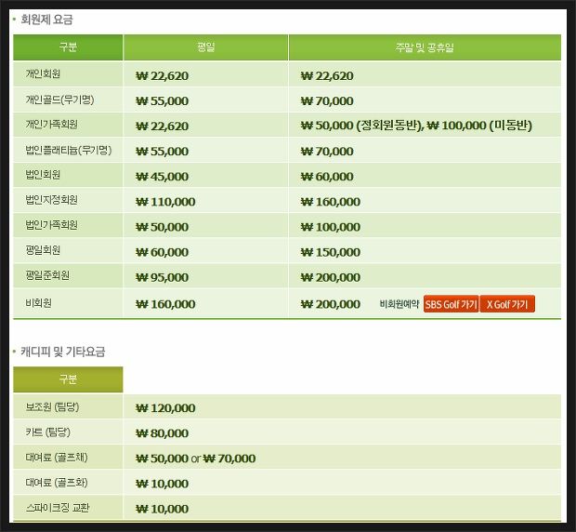
Task: Click 법인회원 weekend price ₩ 60,000
Action: pyautogui.click(x=327, y=177)
